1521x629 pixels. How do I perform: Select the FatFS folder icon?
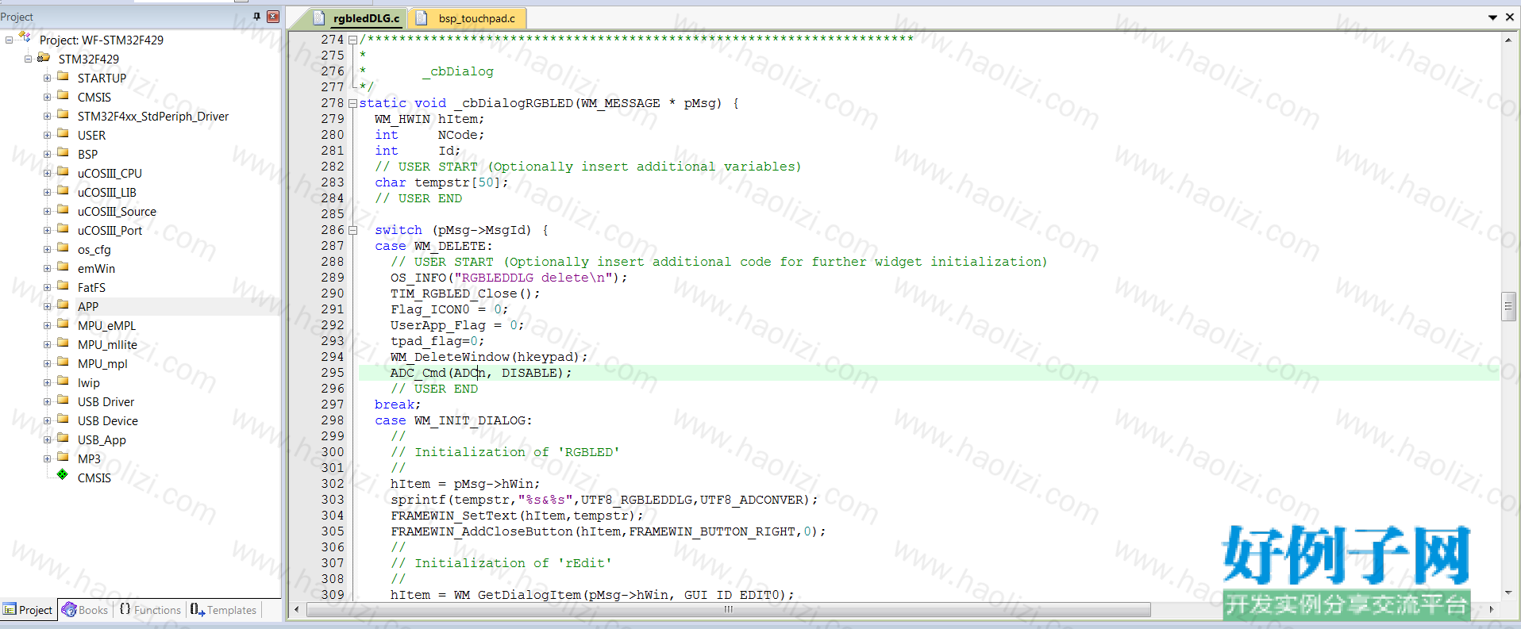tap(63, 286)
